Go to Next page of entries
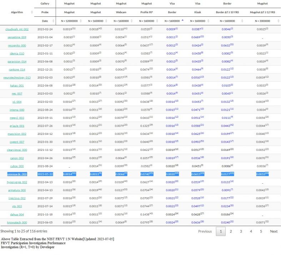 point(274,231)
